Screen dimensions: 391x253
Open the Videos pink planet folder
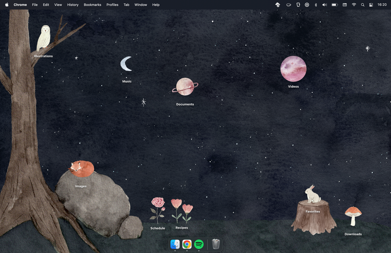click(293, 69)
